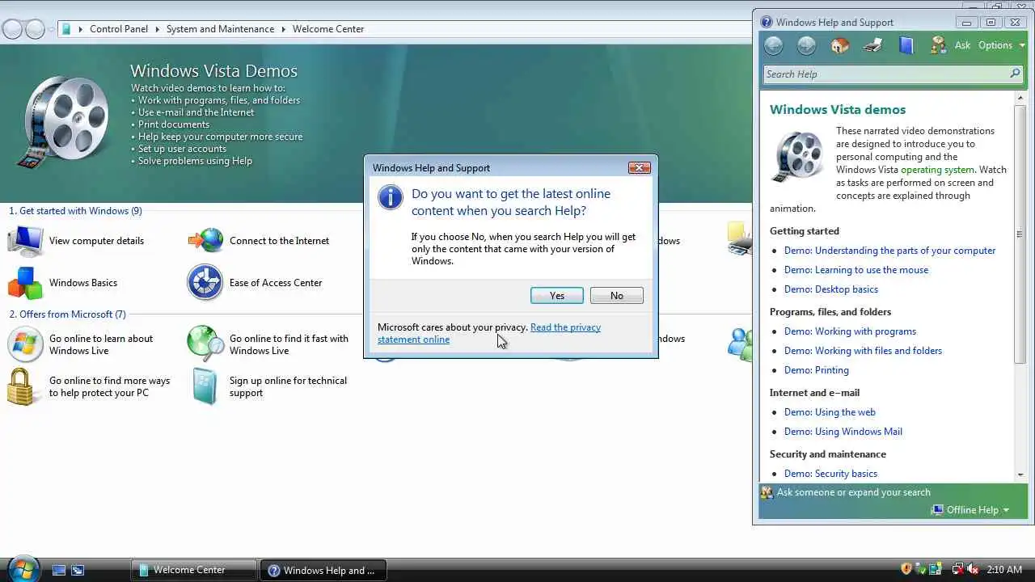Click the Help scrollbar down arrow
This screenshot has width=1035, height=582.
(x=1020, y=474)
